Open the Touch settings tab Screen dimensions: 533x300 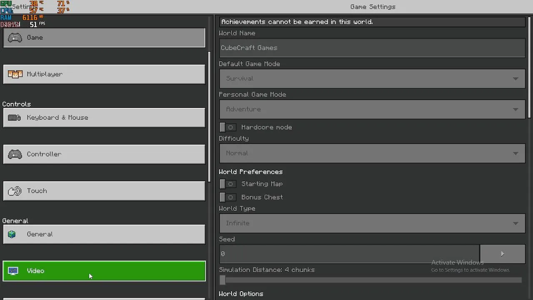pyautogui.click(x=104, y=191)
